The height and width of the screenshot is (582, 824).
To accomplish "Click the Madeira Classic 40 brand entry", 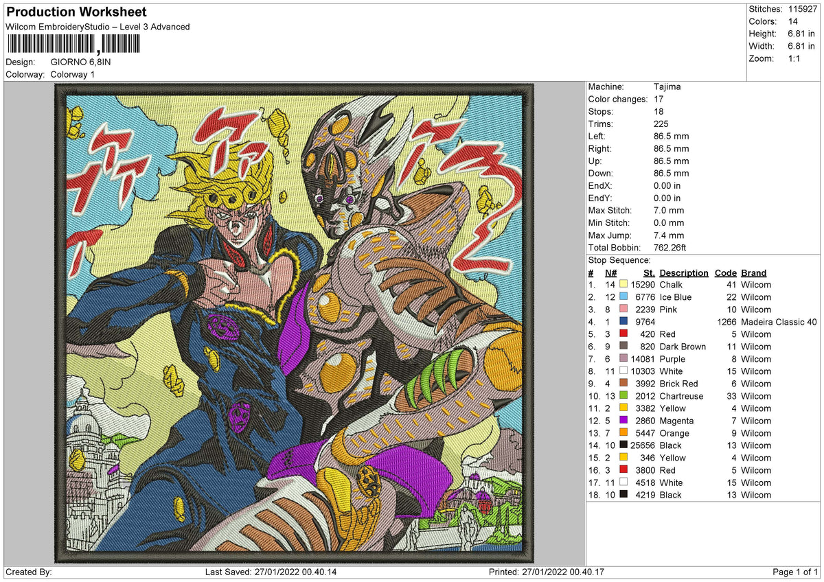I will pyautogui.click(x=779, y=322).
